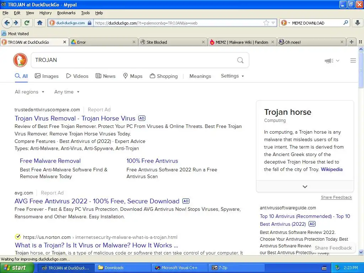Open the Edit menu
Image resolution: width=364 pixels, height=273 pixels.
[x=17, y=13]
